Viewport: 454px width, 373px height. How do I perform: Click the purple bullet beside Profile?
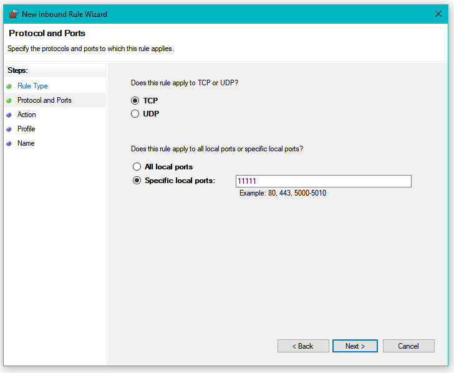pyautogui.click(x=9, y=129)
